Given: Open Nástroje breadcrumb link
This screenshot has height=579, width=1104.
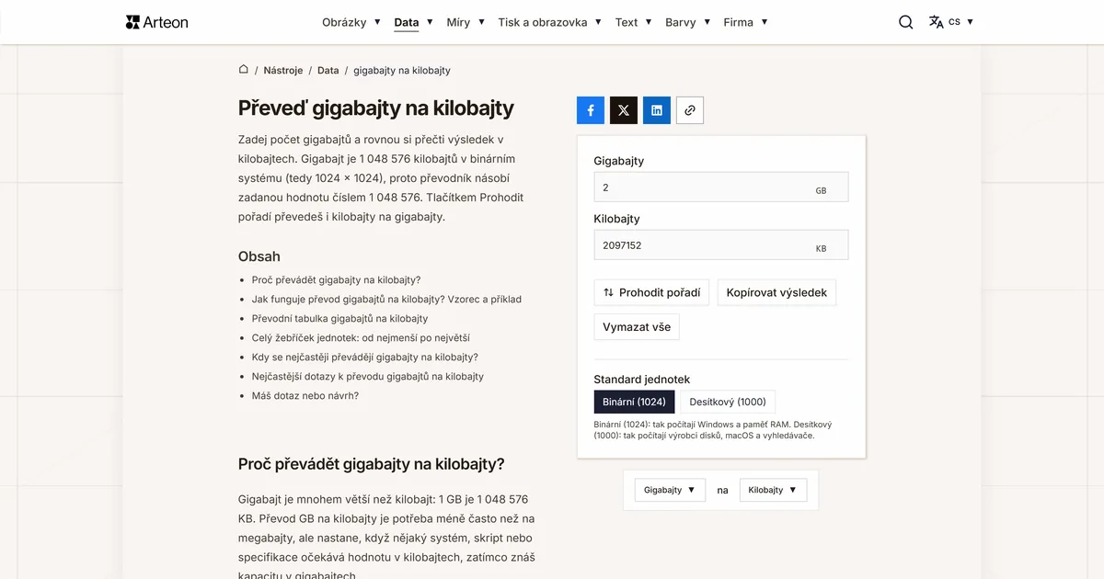Looking at the screenshot, I should coord(282,70).
